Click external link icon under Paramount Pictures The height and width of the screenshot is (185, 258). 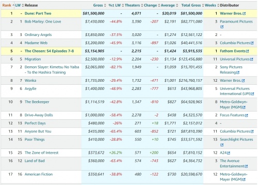coord(222,27)
